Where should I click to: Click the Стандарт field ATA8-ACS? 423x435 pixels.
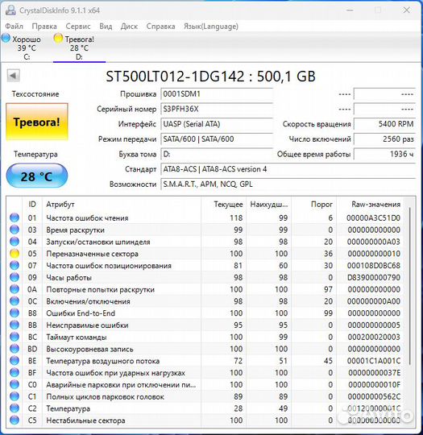288,169
